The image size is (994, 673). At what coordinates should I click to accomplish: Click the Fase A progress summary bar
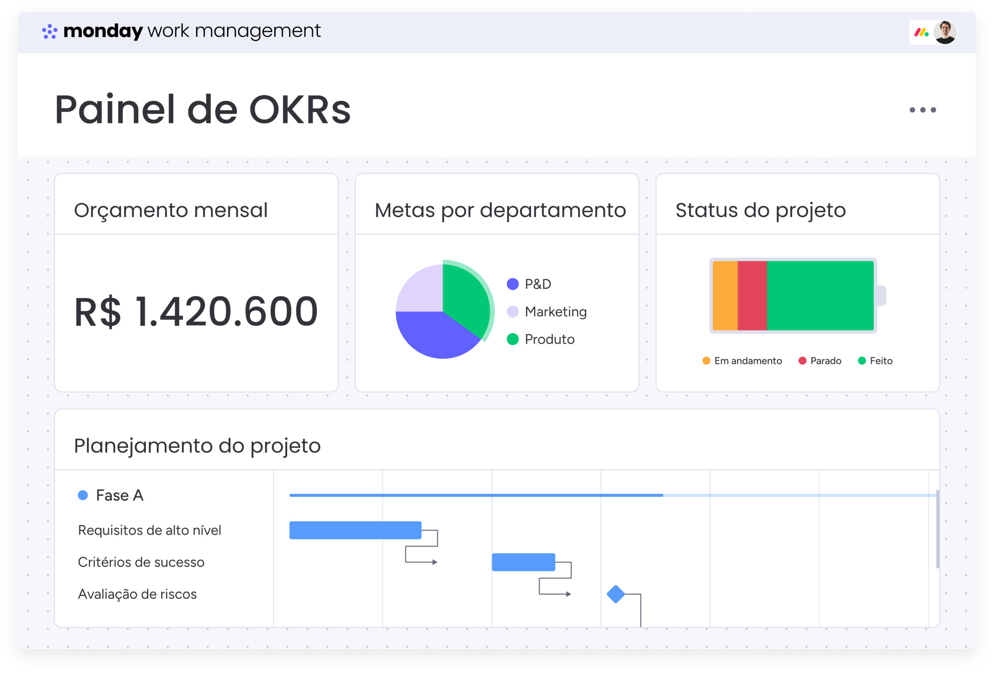coord(613,495)
